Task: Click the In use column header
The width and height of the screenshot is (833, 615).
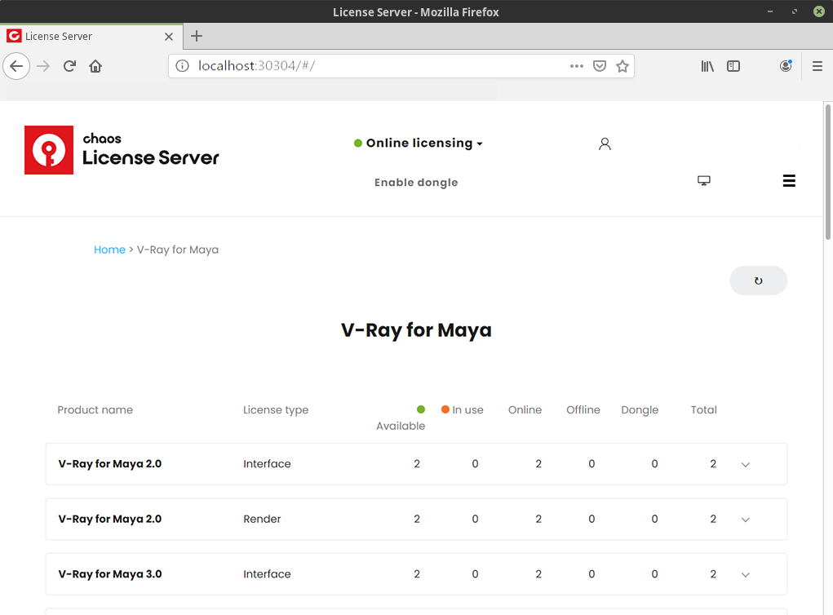Action: click(x=463, y=410)
